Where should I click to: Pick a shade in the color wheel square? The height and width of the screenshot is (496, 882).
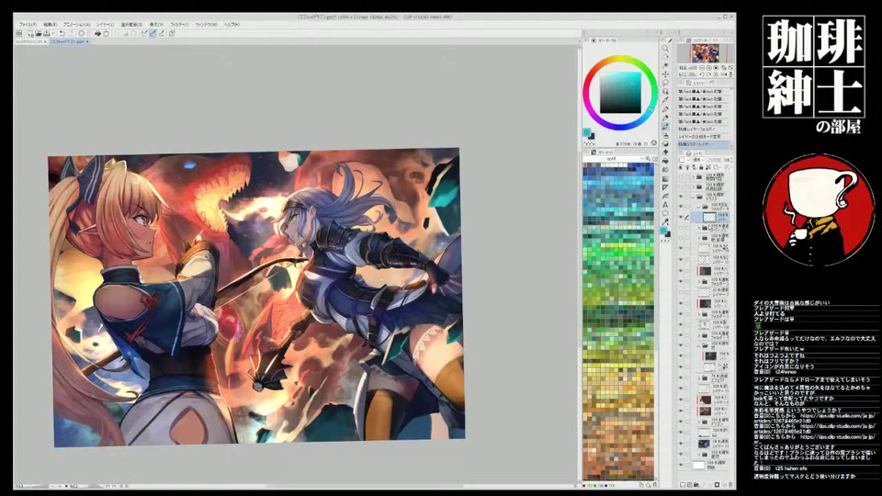click(620, 93)
